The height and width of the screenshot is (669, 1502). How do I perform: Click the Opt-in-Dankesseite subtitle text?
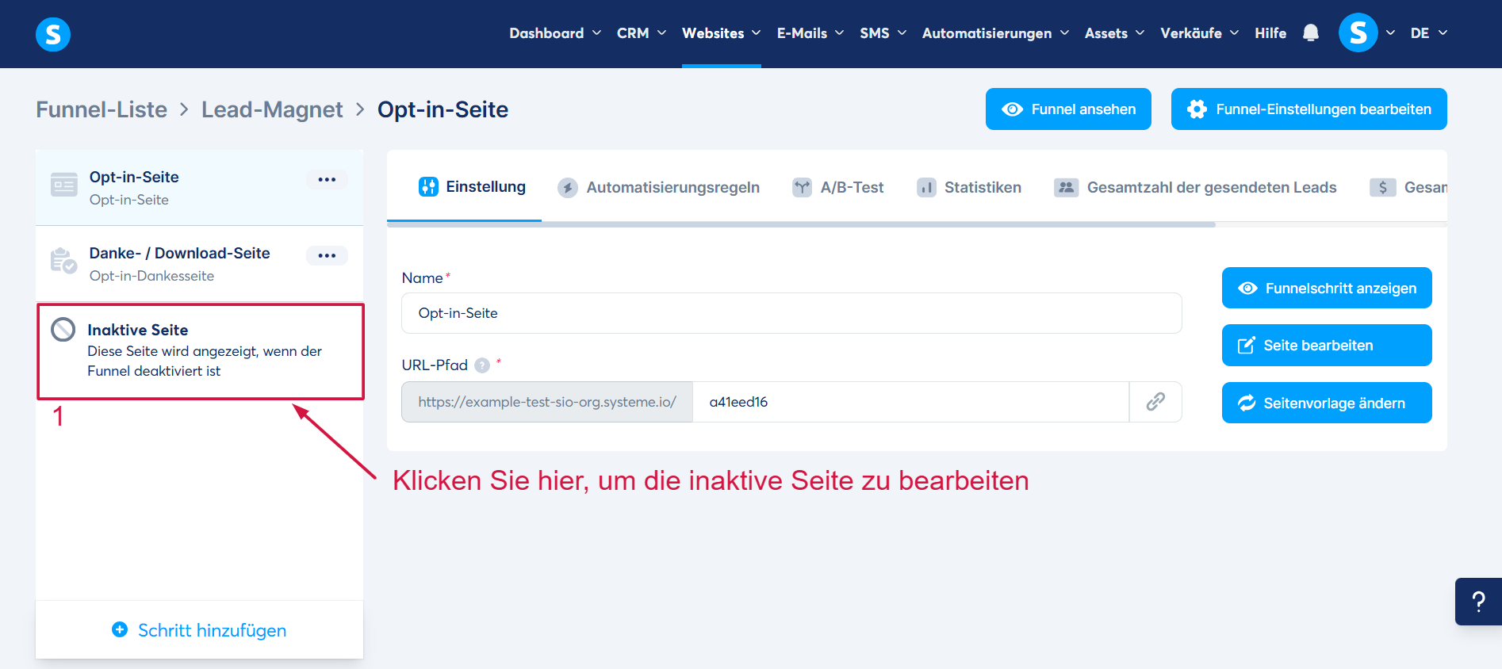(151, 276)
